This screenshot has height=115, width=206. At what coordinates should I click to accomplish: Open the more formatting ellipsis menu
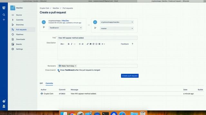[x=75, y=44]
